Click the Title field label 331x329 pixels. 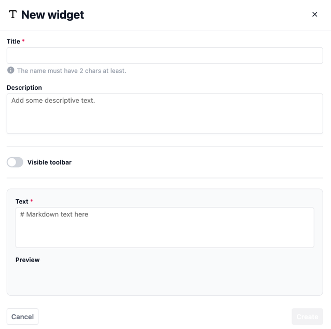pyautogui.click(x=13, y=42)
